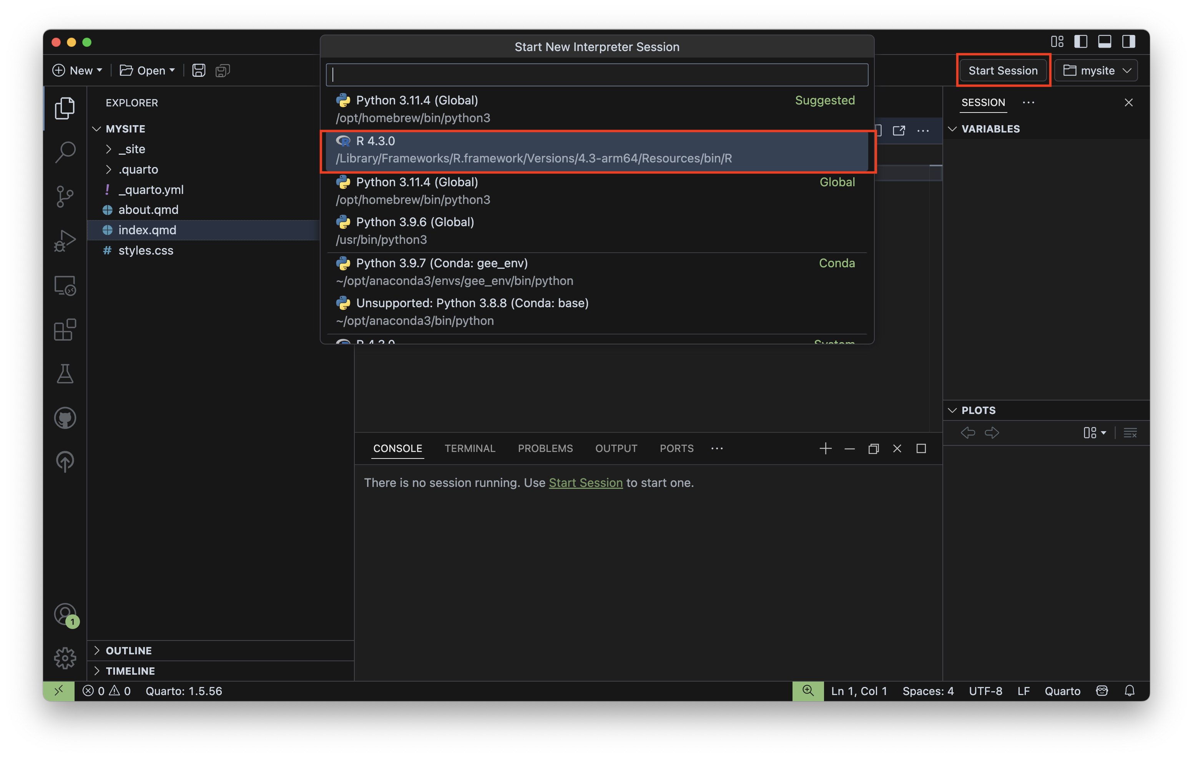Open notifications bell in status bar
The width and height of the screenshot is (1193, 758).
click(1130, 691)
